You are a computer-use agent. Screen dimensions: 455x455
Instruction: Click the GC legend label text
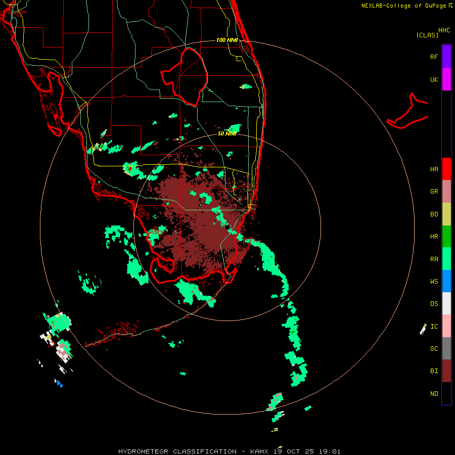pos(434,349)
